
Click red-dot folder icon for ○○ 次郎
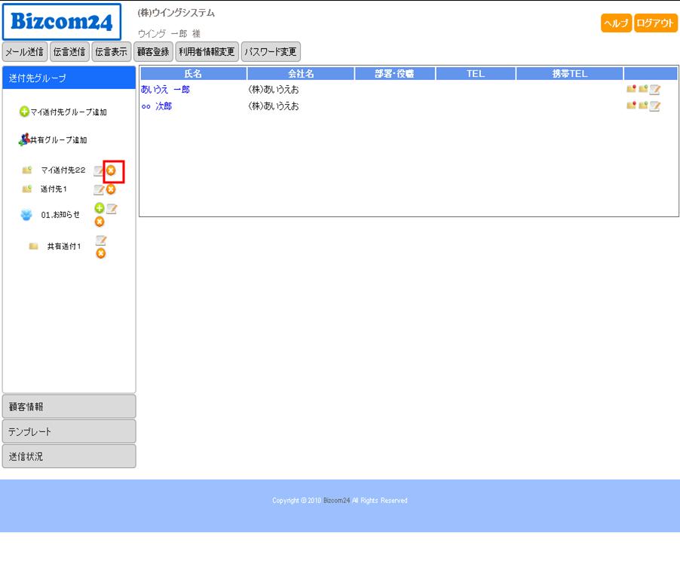click(x=631, y=106)
